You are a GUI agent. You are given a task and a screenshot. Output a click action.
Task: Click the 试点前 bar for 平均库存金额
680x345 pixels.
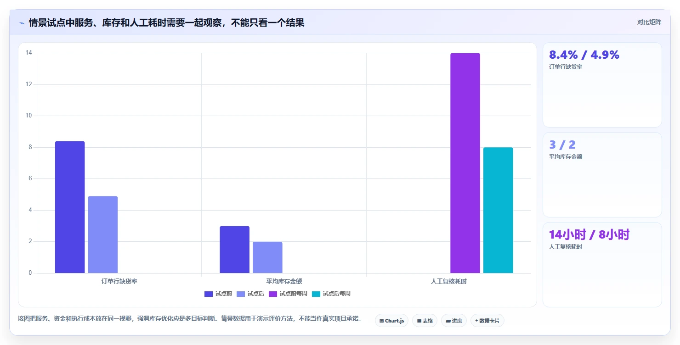(x=234, y=250)
